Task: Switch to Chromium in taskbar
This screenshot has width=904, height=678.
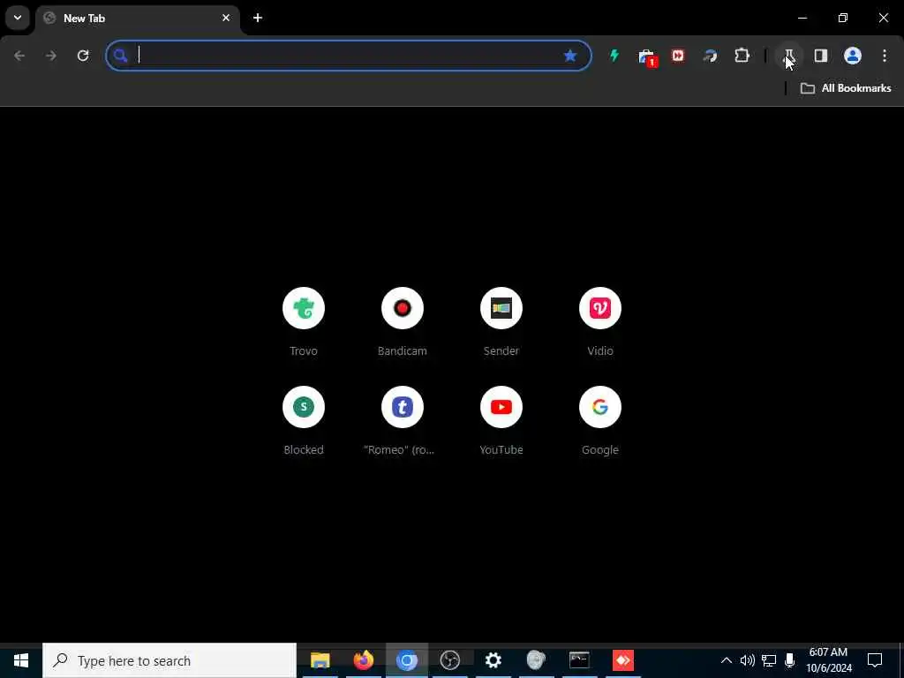Action: 406,660
